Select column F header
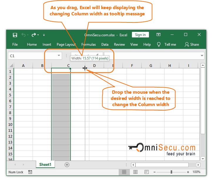This screenshot has height=183, width=213. (x=132, y=65)
